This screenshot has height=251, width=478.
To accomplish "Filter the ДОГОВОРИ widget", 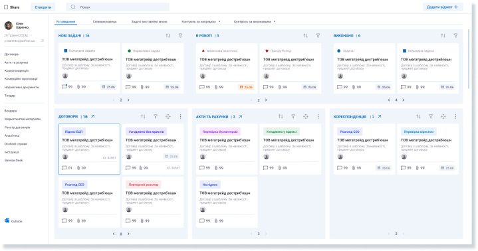I will click(x=156, y=116).
